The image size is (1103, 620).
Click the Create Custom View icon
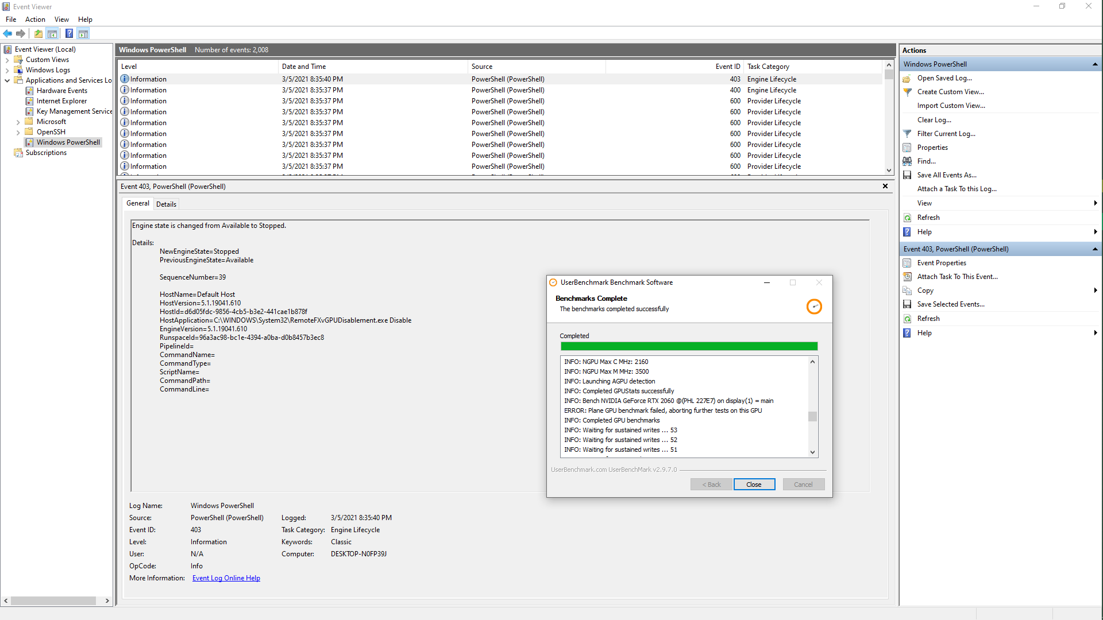pos(907,92)
